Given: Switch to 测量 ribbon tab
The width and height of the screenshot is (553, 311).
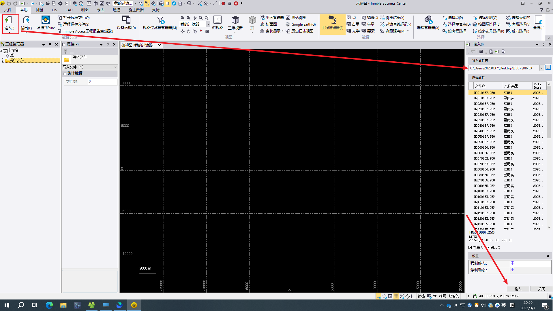Looking at the screenshot, I should [40, 10].
